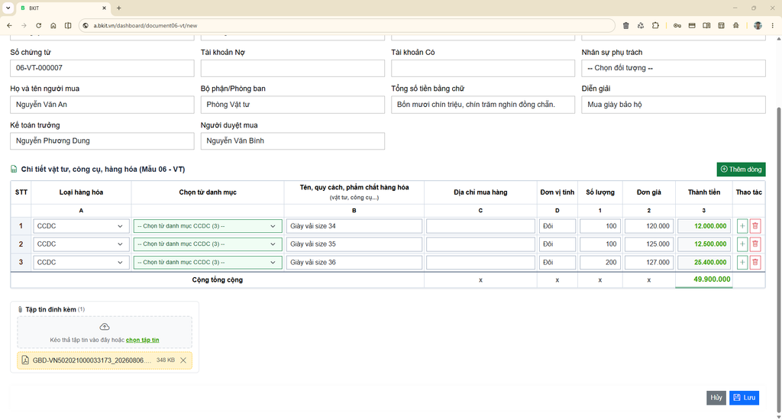Click the Thành tiền value 12.000.000
The width and height of the screenshot is (782, 420).
pos(703,226)
